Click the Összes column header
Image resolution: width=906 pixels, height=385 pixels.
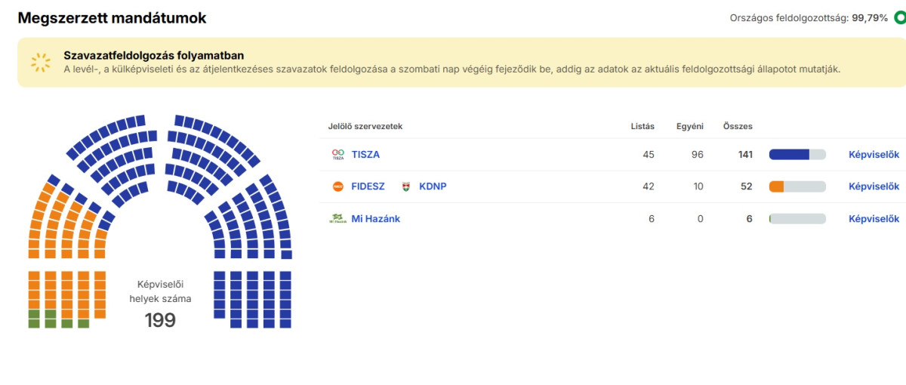738,126
